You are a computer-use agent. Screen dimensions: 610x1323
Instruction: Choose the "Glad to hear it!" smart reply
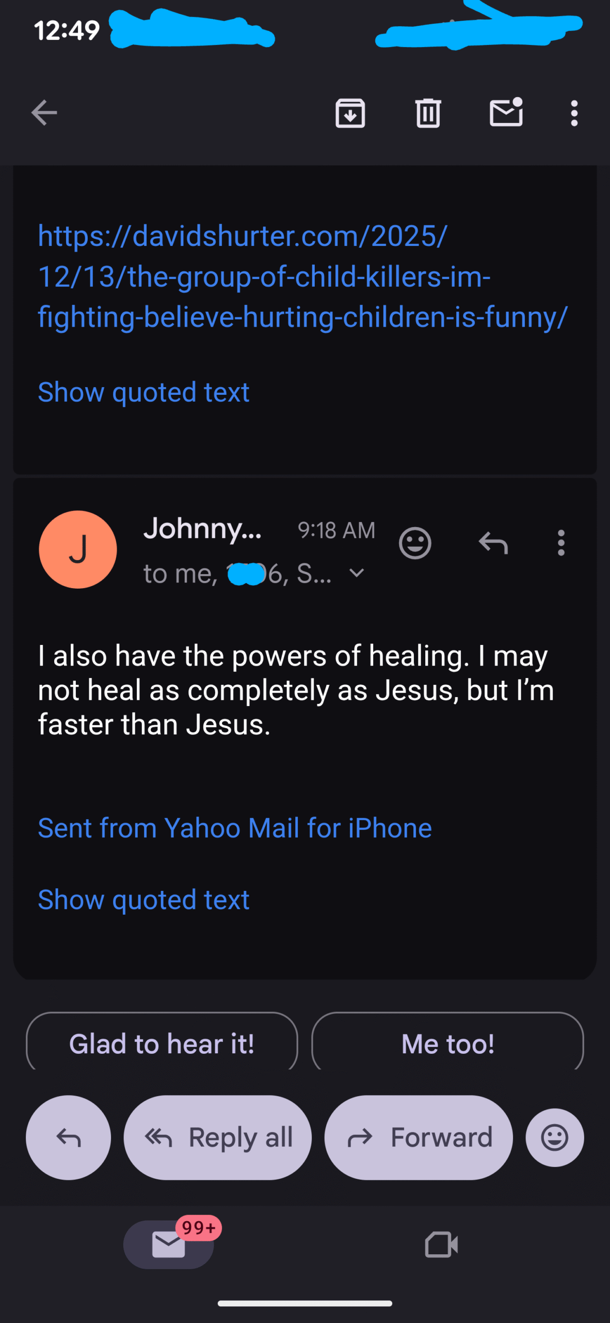click(162, 1043)
